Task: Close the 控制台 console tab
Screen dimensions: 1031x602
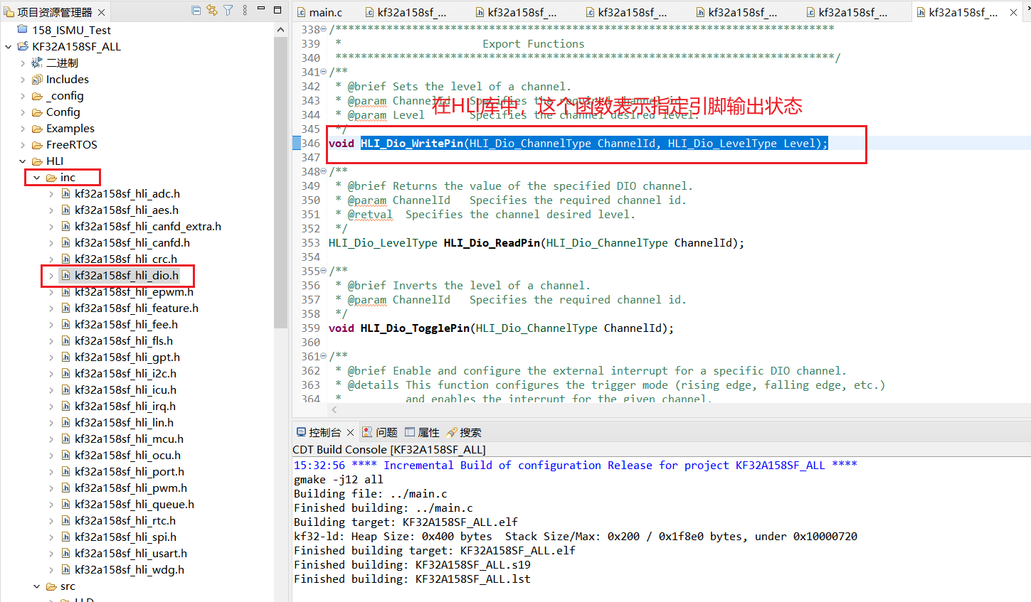Action: coord(349,432)
